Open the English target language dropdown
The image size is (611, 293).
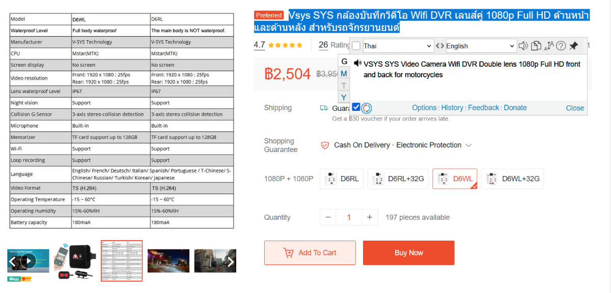click(x=481, y=46)
